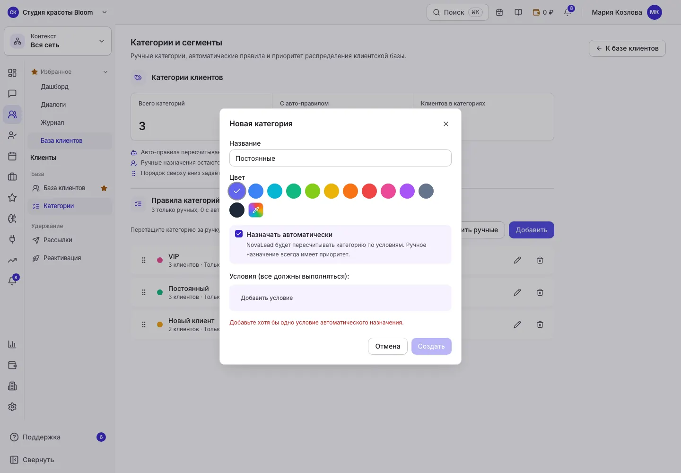This screenshot has width=681, height=473.
Task: Click the Название input field
Action: click(340, 158)
